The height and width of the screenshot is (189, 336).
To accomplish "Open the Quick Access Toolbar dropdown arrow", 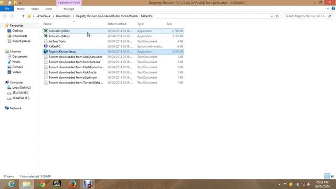I will pos(20,3).
